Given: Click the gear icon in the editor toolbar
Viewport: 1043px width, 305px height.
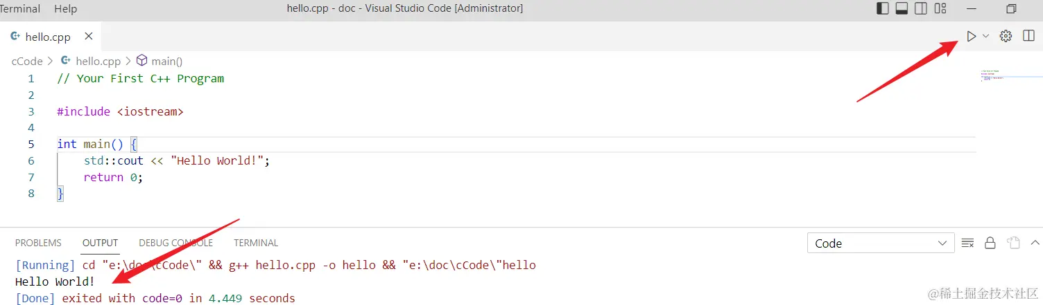Looking at the screenshot, I should click(1006, 37).
